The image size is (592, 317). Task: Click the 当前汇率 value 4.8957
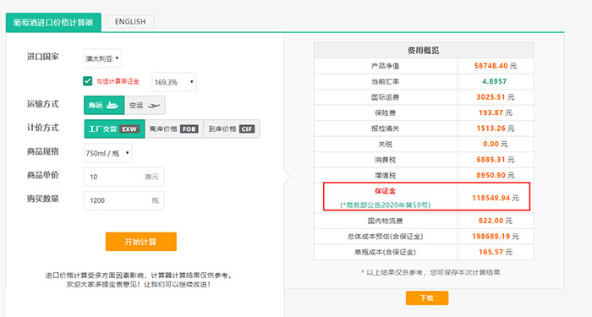pyautogui.click(x=494, y=81)
